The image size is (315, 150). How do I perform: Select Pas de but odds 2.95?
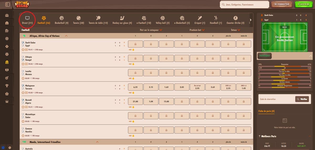(197, 87)
